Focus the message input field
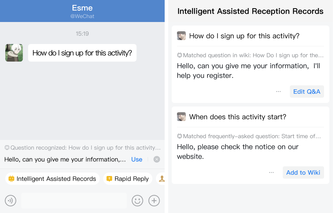Image resolution: width=333 pixels, height=213 pixels. [x=74, y=200]
